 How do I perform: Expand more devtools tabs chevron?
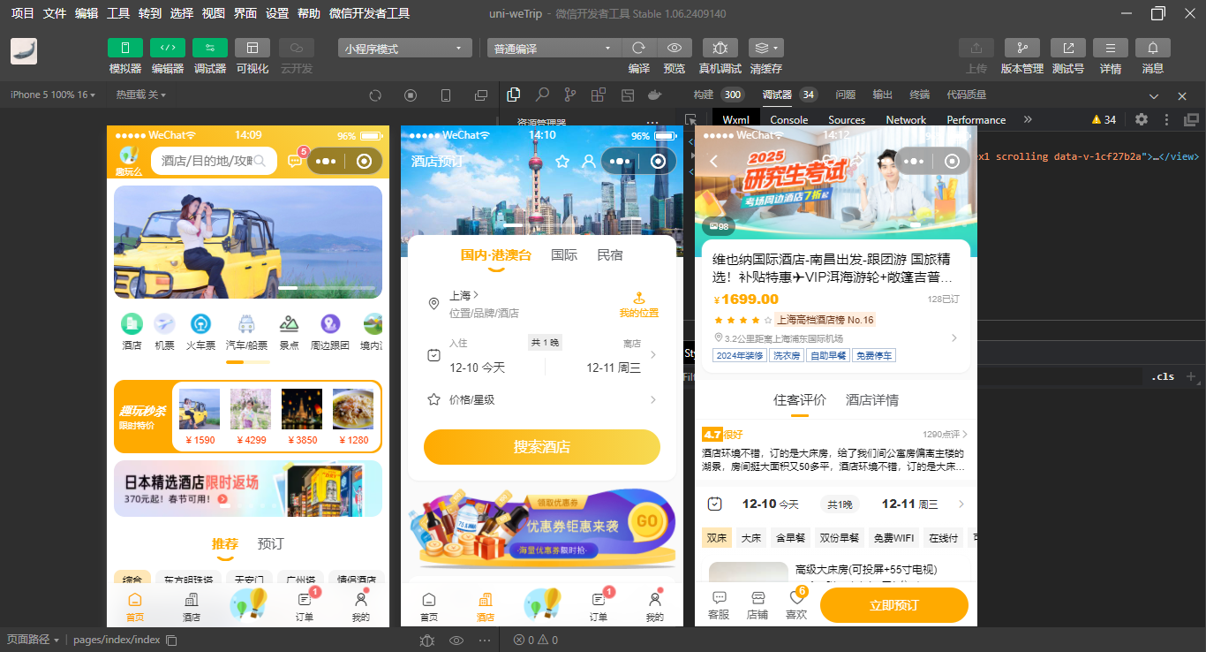coord(1028,119)
